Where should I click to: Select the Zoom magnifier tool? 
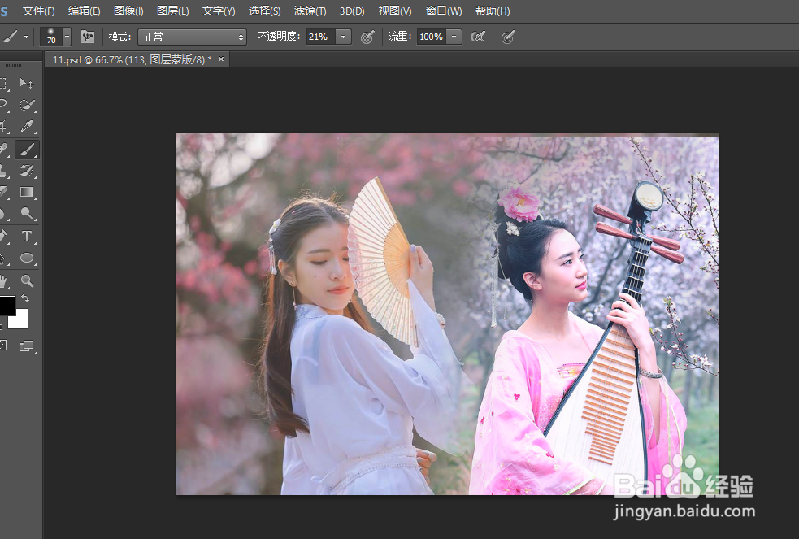27,280
